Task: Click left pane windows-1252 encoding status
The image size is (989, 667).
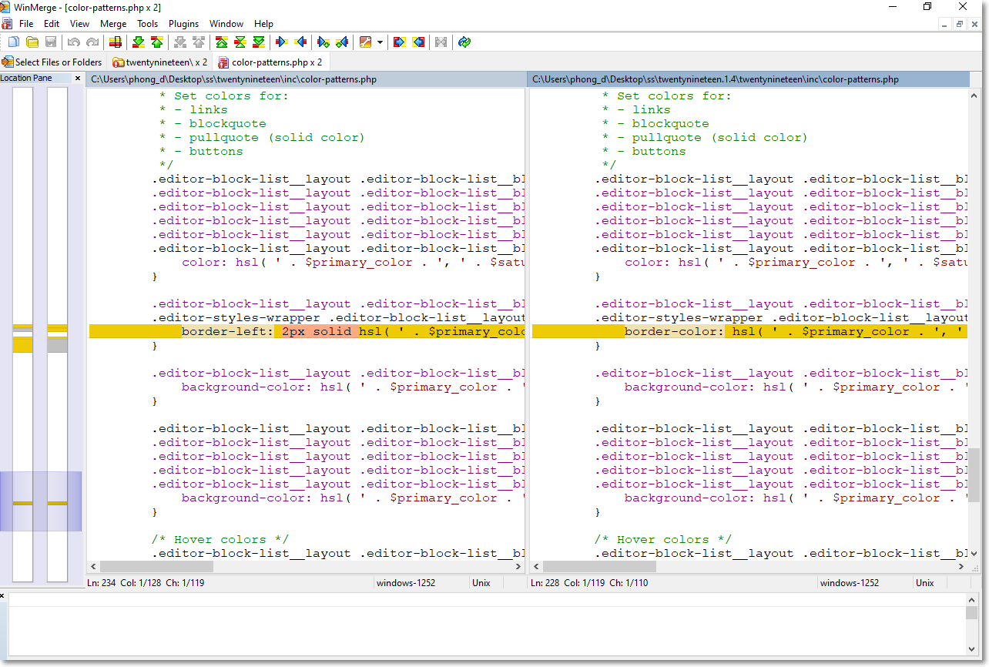Action: pyautogui.click(x=406, y=583)
